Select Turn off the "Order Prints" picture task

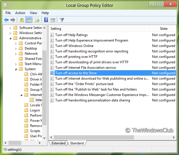(x=84, y=84)
